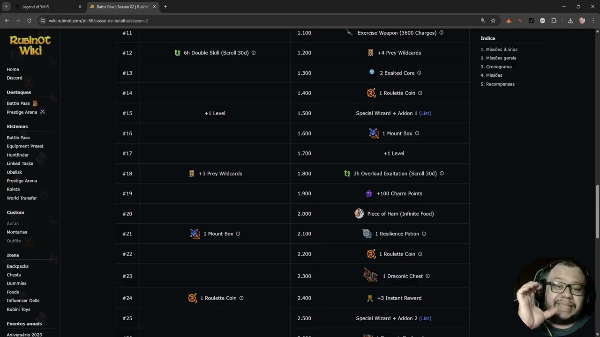Click info icon beside Mount Box row #16
The height and width of the screenshot is (337, 600).
coord(417,133)
